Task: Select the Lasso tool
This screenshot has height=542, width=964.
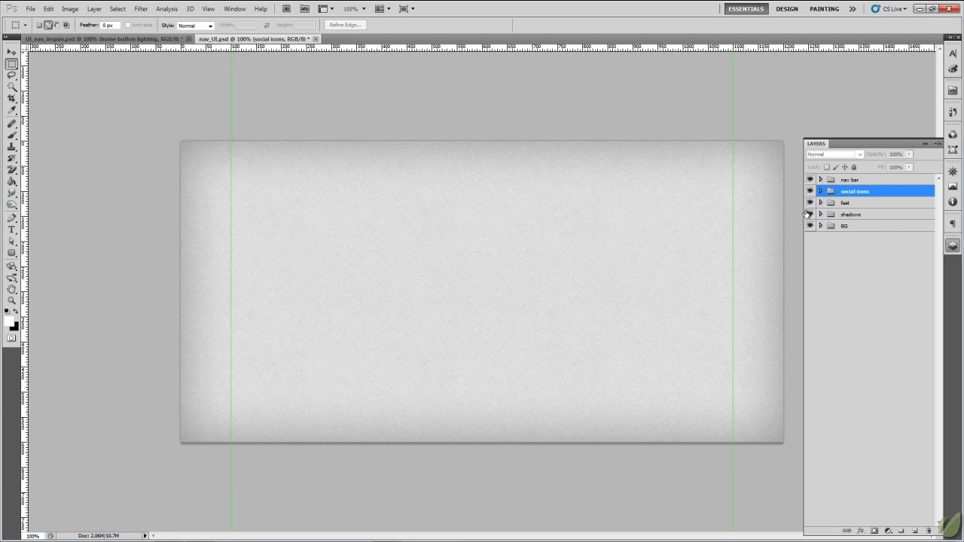Action: pyautogui.click(x=12, y=75)
